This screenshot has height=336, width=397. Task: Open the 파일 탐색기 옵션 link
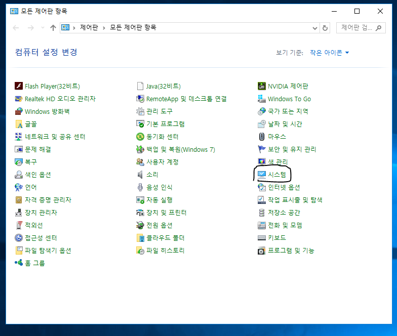[48, 250]
